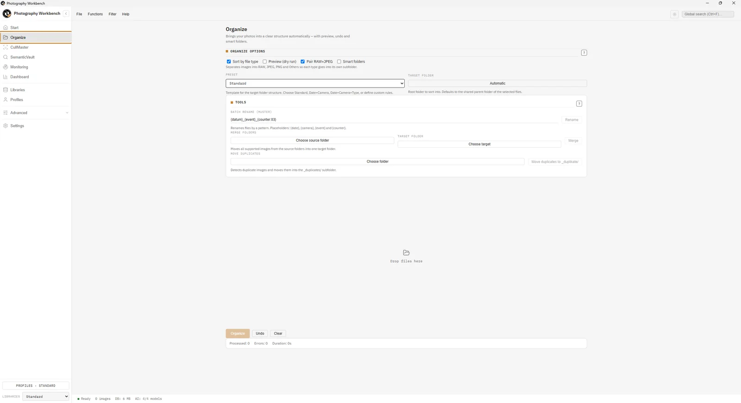The height and width of the screenshot is (403, 741).
Task: Open the Help menu
Action: [x=126, y=14]
